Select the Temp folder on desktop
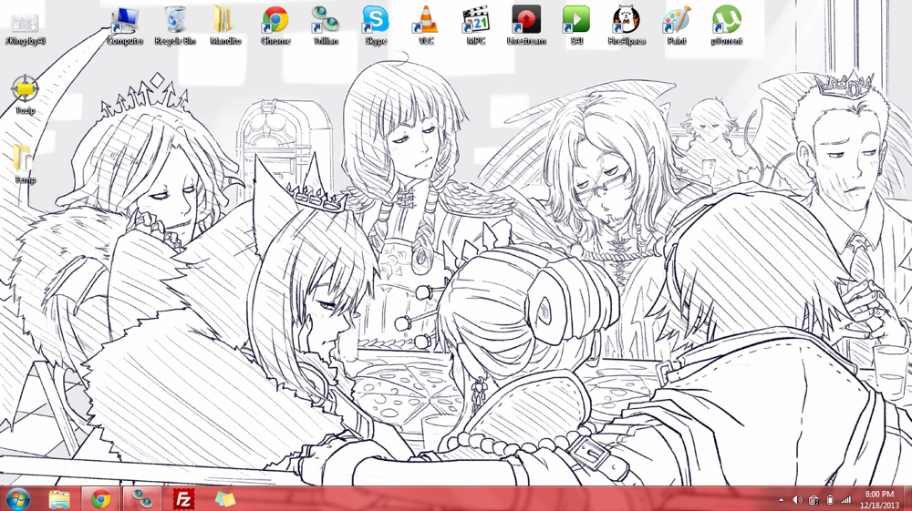 [x=25, y=164]
